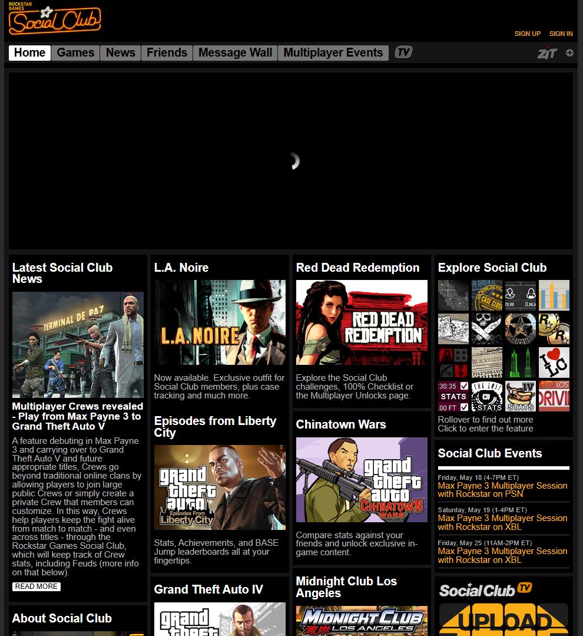Open the city map grid tile in Explore
Viewport: 583px width, 636px height.
click(453, 295)
